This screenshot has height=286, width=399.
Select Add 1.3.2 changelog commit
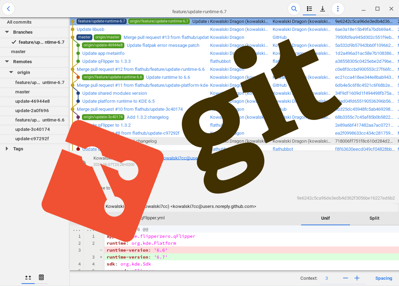pos(148,117)
